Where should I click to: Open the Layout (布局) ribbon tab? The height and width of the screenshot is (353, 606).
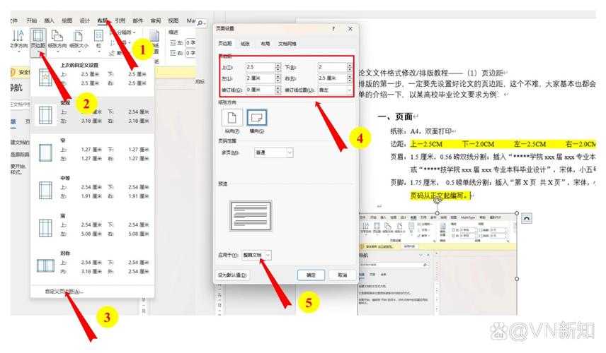pos(102,20)
